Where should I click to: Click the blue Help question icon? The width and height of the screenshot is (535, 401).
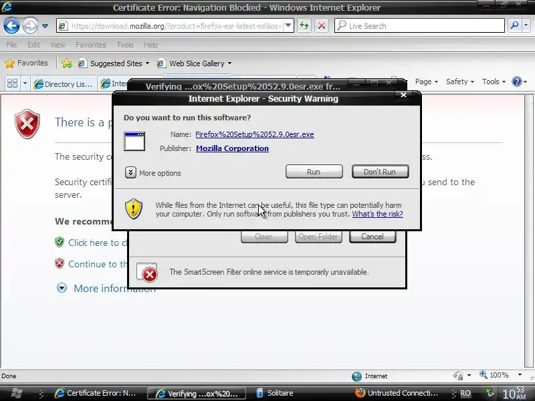click(x=517, y=82)
